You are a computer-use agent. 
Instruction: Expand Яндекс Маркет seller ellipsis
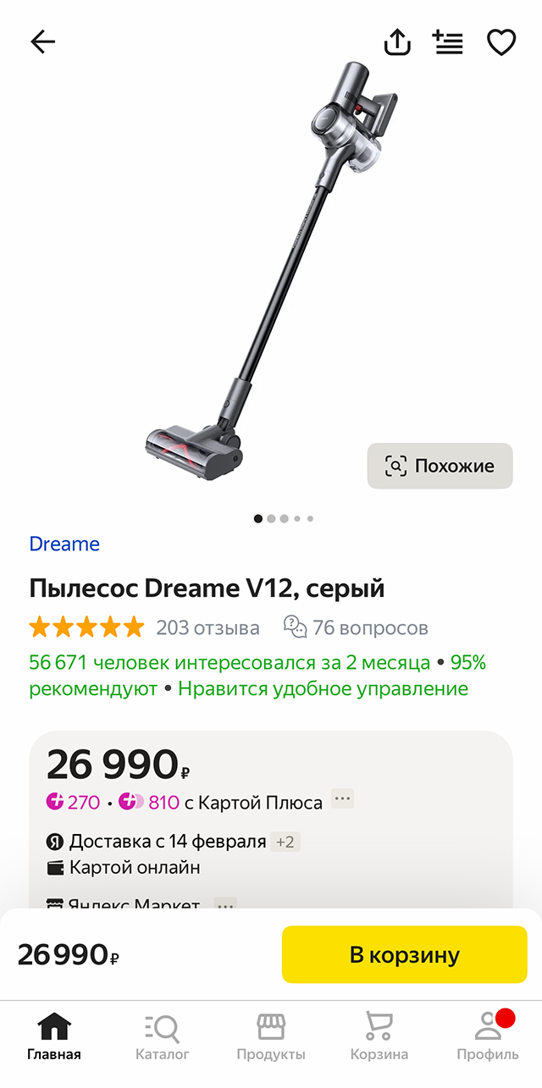coord(225,904)
